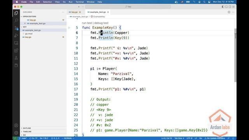
Task: Open the File menu
Action: tap(32, 2)
